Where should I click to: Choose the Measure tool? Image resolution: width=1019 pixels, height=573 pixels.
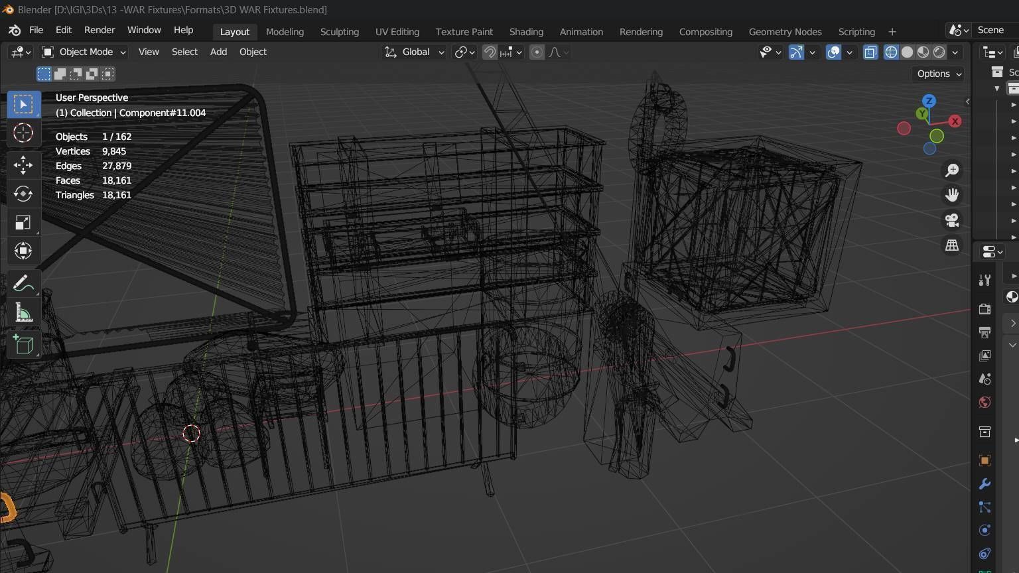(x=23, y=312)
